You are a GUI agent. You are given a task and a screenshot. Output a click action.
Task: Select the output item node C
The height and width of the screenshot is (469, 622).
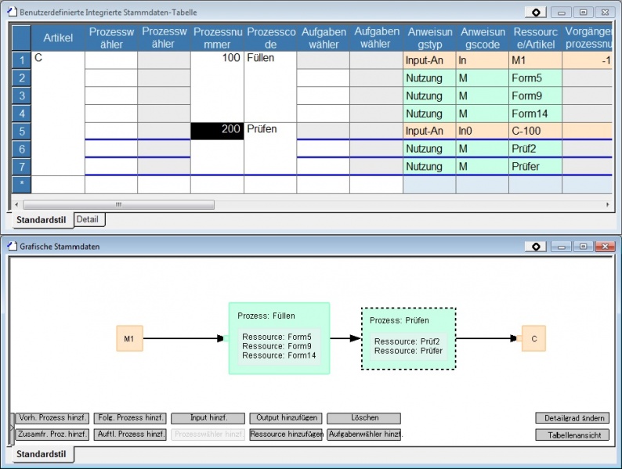[x=533, y=339]
